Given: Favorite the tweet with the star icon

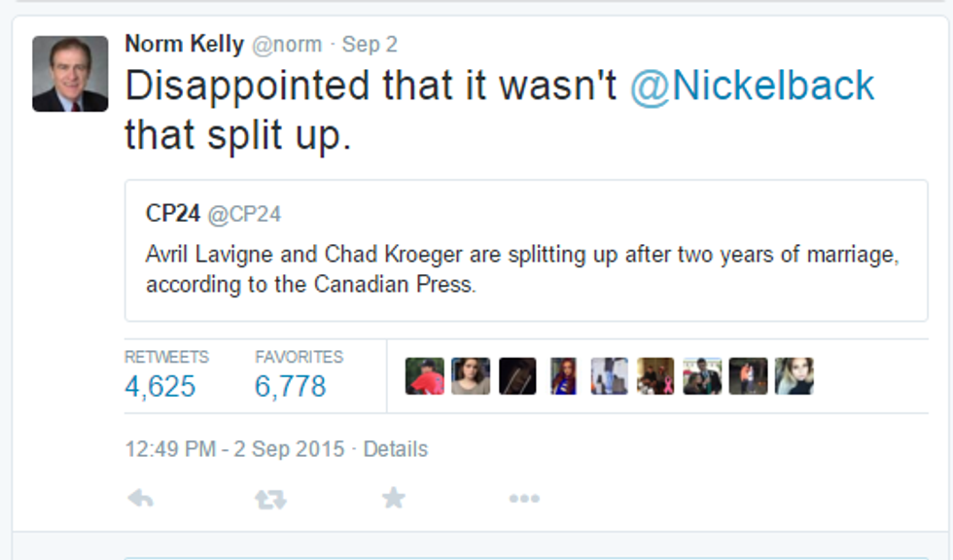Looking at the screenshot, I should click(393, 499).
